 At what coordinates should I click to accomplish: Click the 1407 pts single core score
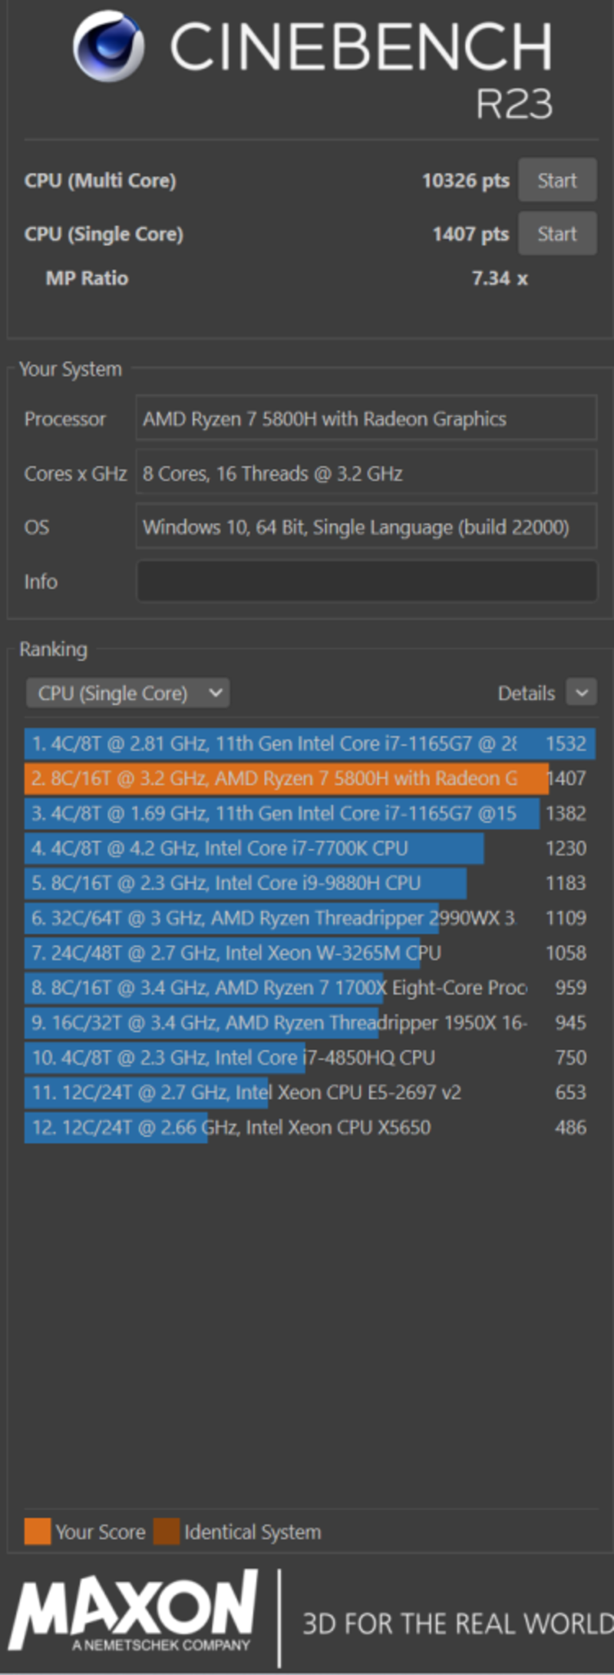tap(470, 234)
